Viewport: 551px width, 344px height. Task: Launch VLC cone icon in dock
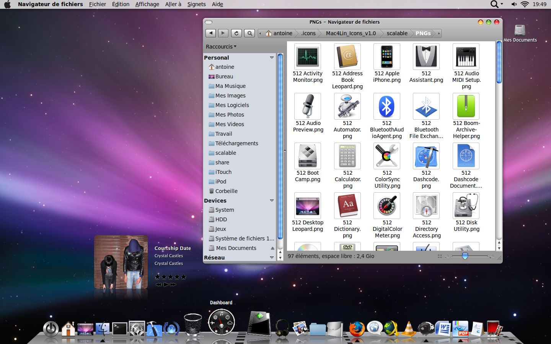(409, 329)
